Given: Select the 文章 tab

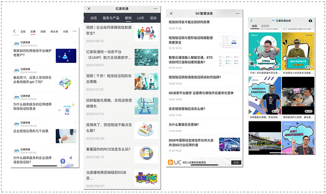Looking at the screenshot, I should coord(33,32).
